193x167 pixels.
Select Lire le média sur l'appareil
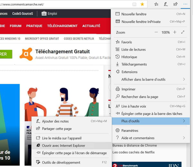72,138
